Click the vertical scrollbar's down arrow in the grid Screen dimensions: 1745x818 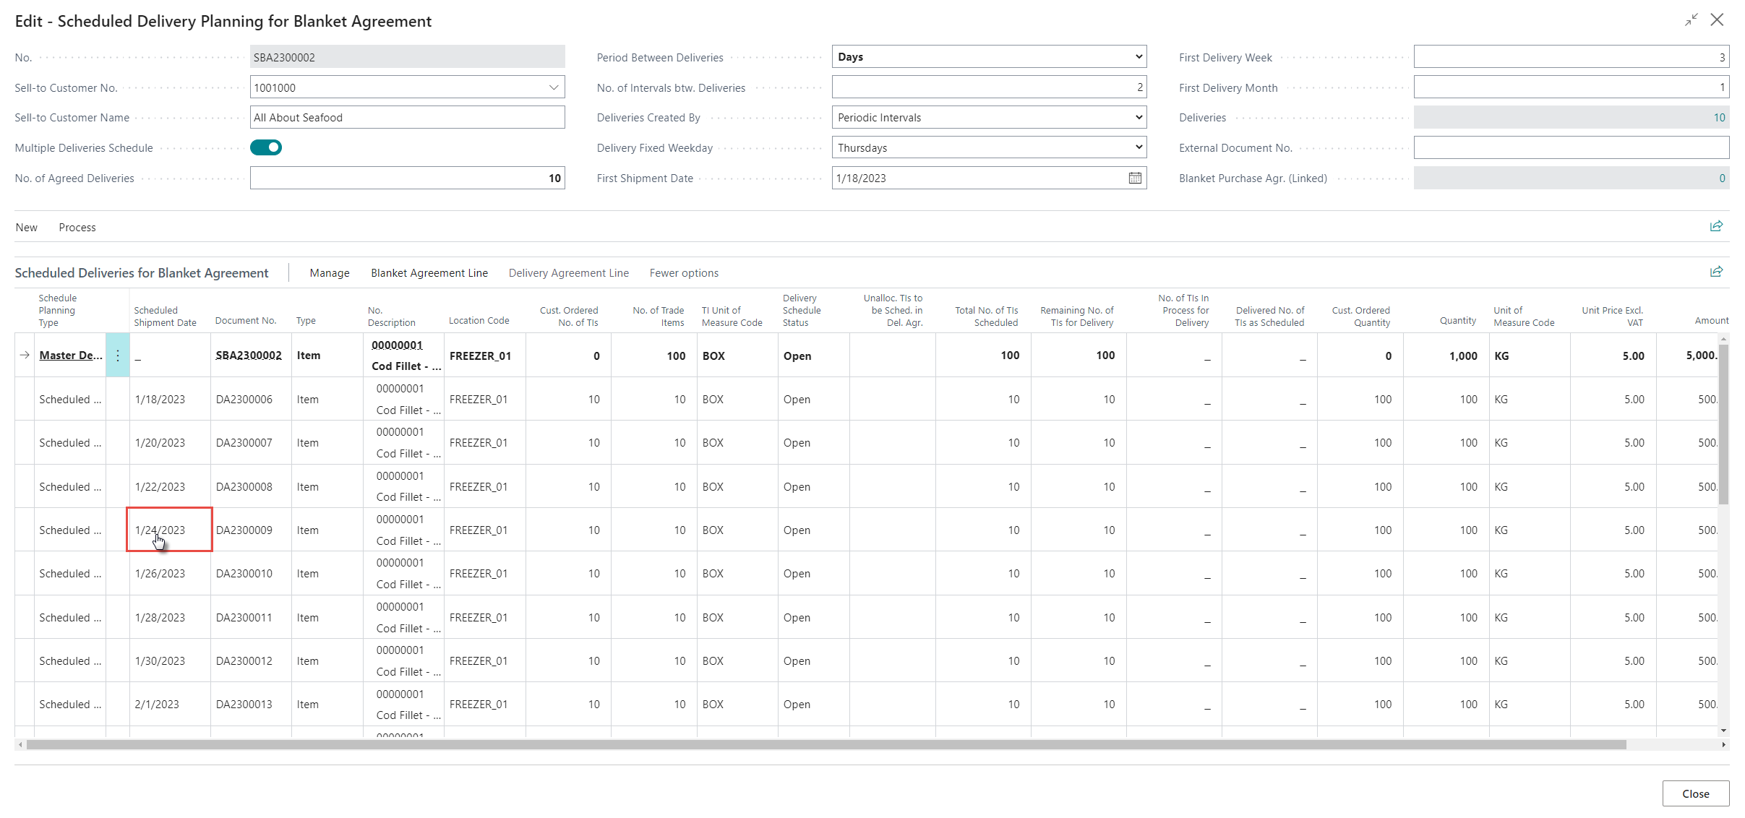pyautogui.click(x=1724, y=731)
